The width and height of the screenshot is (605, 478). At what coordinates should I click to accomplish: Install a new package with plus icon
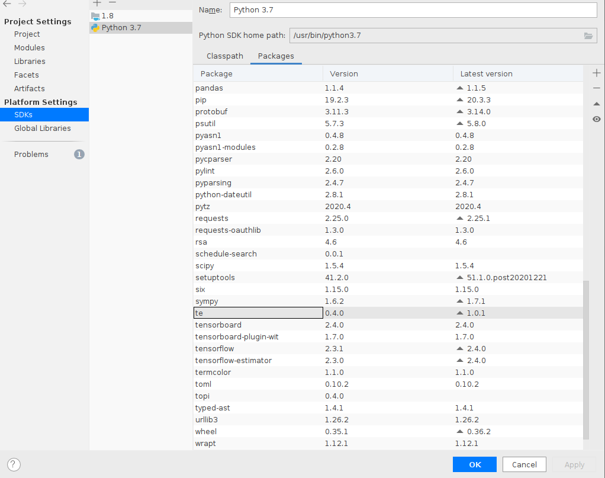pyautogui.click(x=597, y=73)
